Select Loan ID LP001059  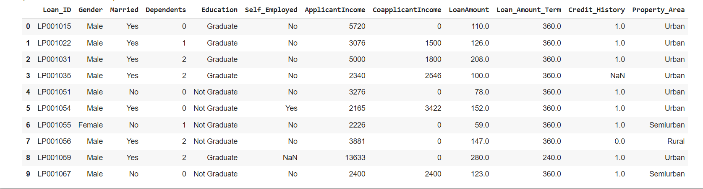54,158
